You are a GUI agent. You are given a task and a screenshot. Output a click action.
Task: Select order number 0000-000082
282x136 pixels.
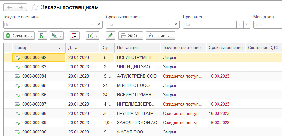point(34,57)
